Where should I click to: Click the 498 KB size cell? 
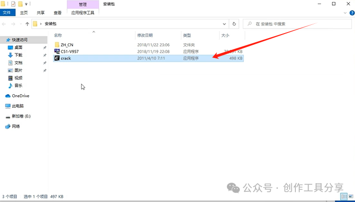pos(236,59)
